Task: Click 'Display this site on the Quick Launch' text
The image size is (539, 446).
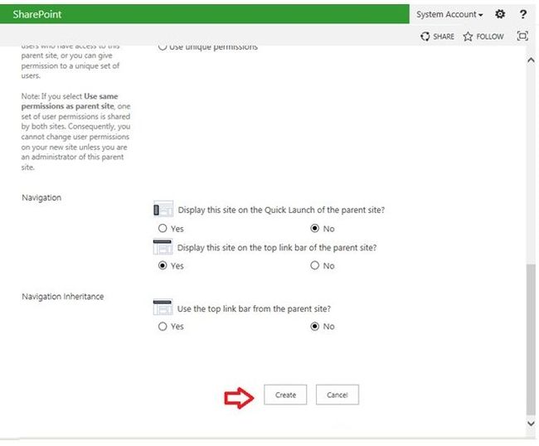Action: (x=281, y=210)
